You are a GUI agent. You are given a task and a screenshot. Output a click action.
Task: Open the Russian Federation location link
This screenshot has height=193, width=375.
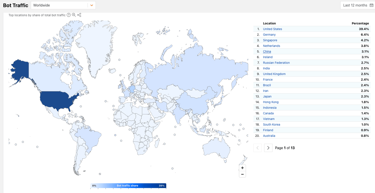pos(276,63)
